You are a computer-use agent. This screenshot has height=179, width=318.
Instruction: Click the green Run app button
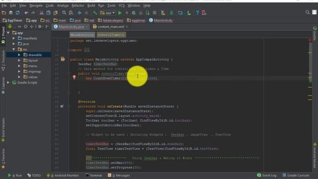click(120, 13)
